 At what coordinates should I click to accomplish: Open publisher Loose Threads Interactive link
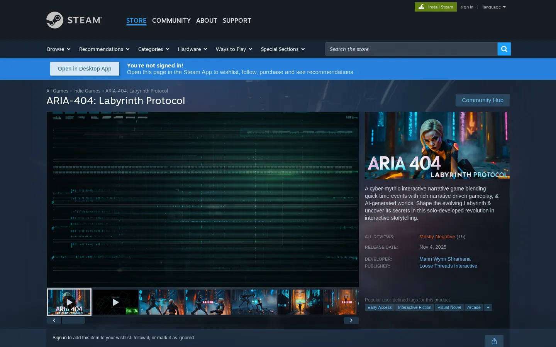448,266
